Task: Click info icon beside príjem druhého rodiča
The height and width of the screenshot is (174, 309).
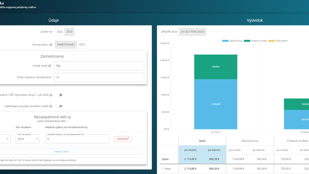Action: tap(51, 106)
